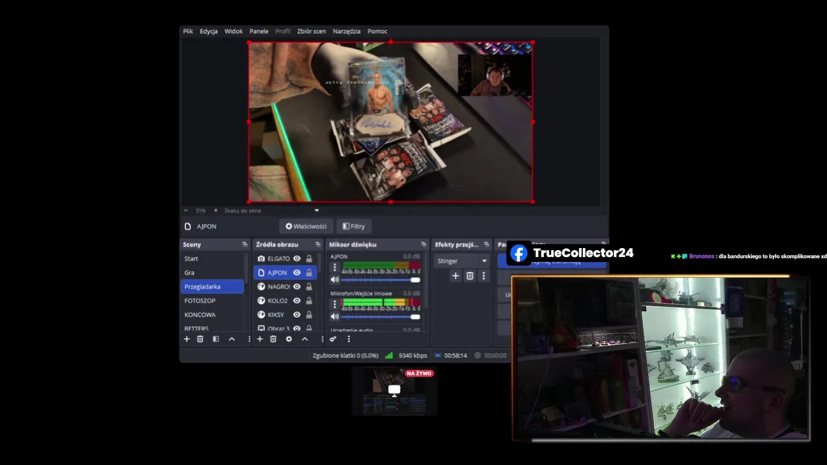Viewport: 827px width, 465px height.
Task: Move the selected source up
Action: (304, 339)
